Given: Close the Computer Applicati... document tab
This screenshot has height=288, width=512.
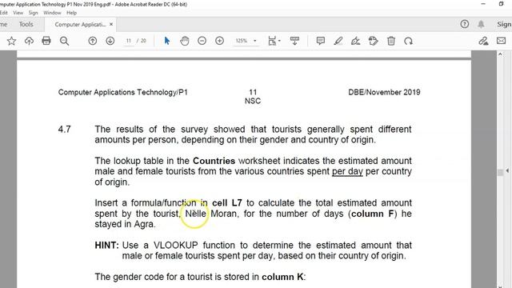Looking at the screenshot, I should click(x=111, y=24).
